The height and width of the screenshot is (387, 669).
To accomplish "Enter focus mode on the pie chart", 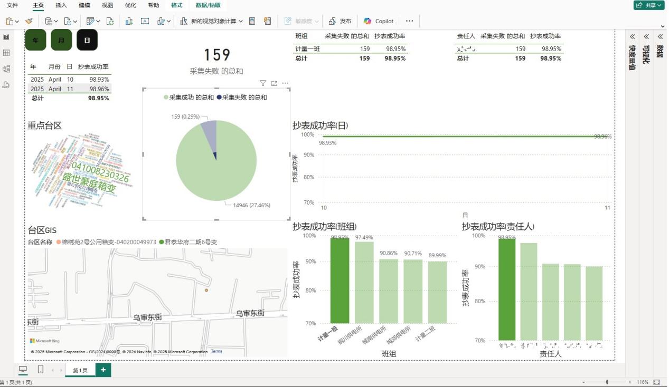I will click(274, 83).
